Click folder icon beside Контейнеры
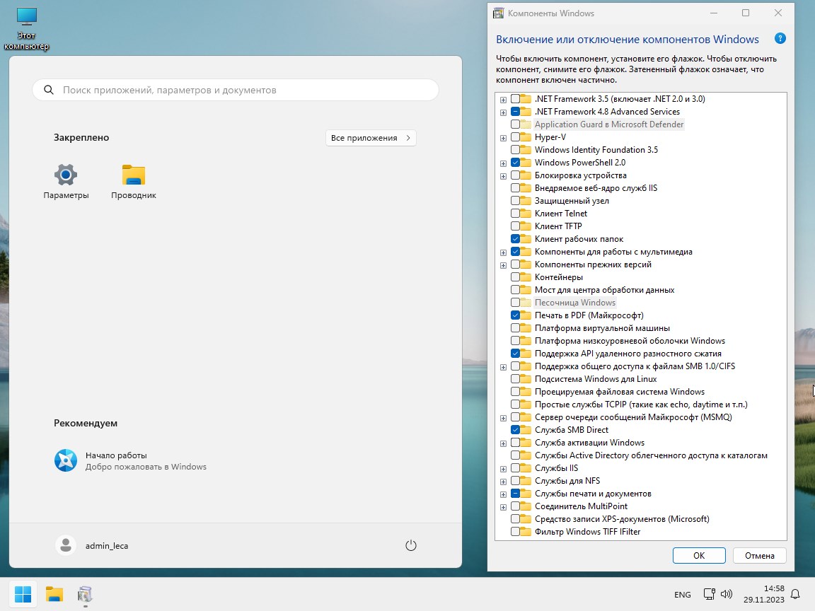Viewport: 815px width, 611px height. [x=526, y=277]
